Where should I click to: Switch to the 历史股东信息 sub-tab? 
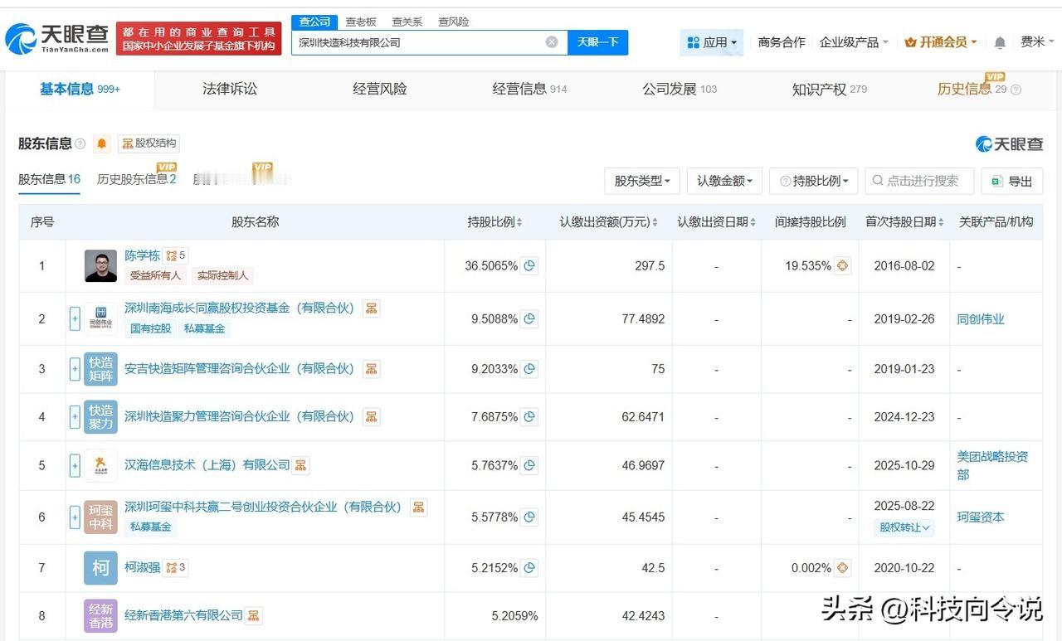pyautogui.click(x=137, y=179)
